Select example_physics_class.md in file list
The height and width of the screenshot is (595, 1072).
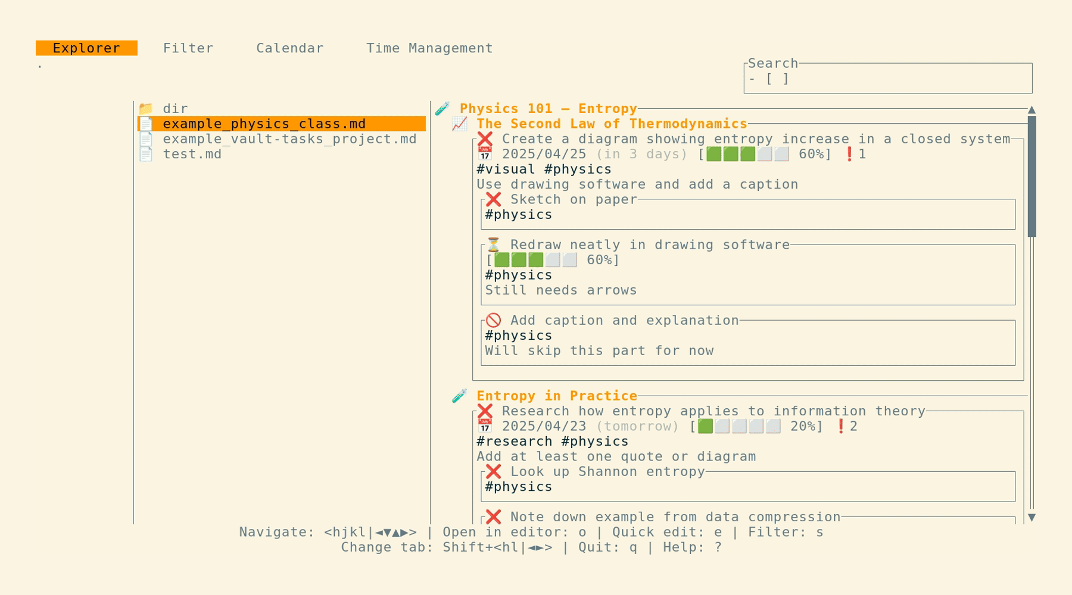pyautogui.click(x=282, y=124)
